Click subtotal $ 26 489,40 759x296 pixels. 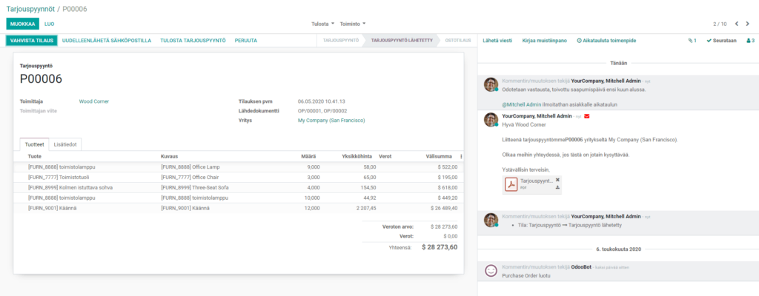tap(444, 208)
